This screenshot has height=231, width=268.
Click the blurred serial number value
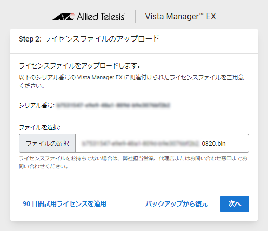click(x=113, y=105)
